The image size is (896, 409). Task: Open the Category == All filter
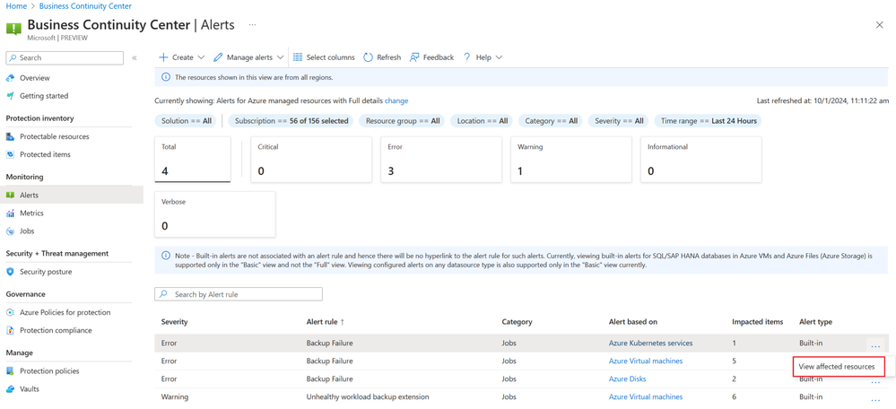(x=551, y=121)
